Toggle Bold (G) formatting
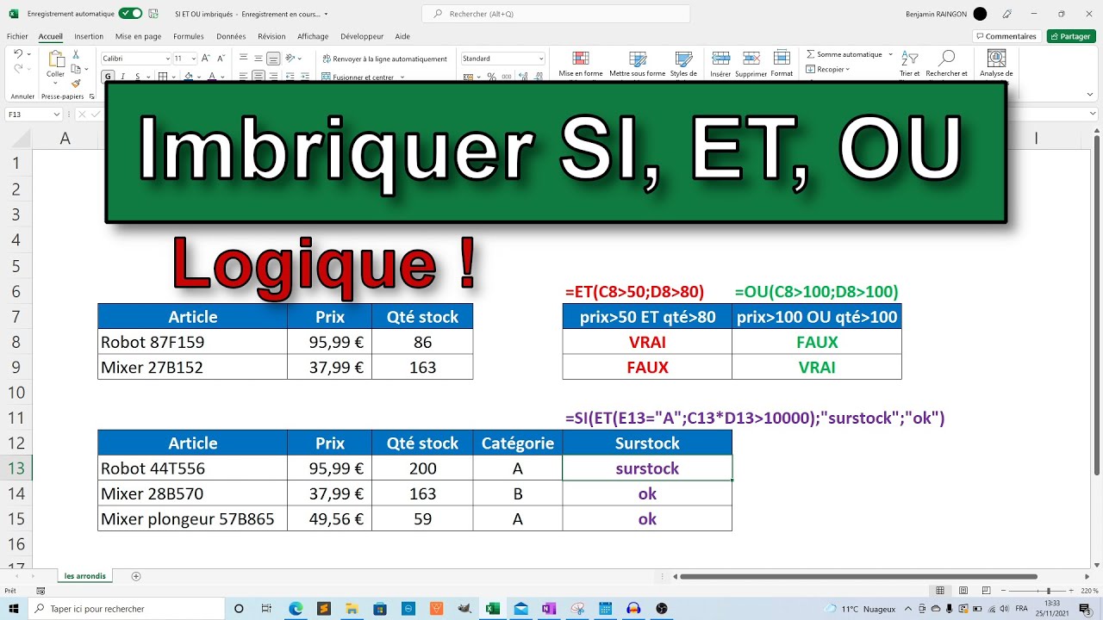The image size is (1103, 620). pos(109,77)
